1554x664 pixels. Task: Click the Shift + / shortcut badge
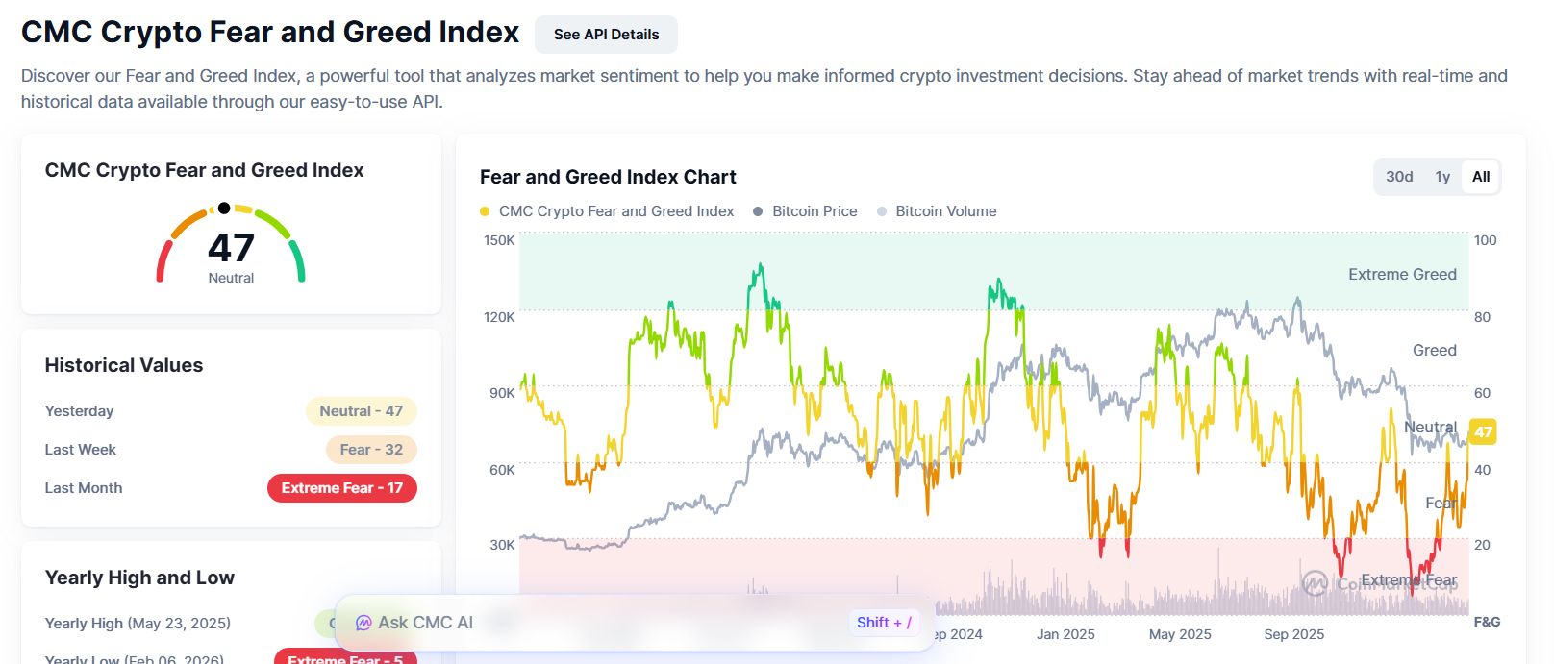coord(883,622)
